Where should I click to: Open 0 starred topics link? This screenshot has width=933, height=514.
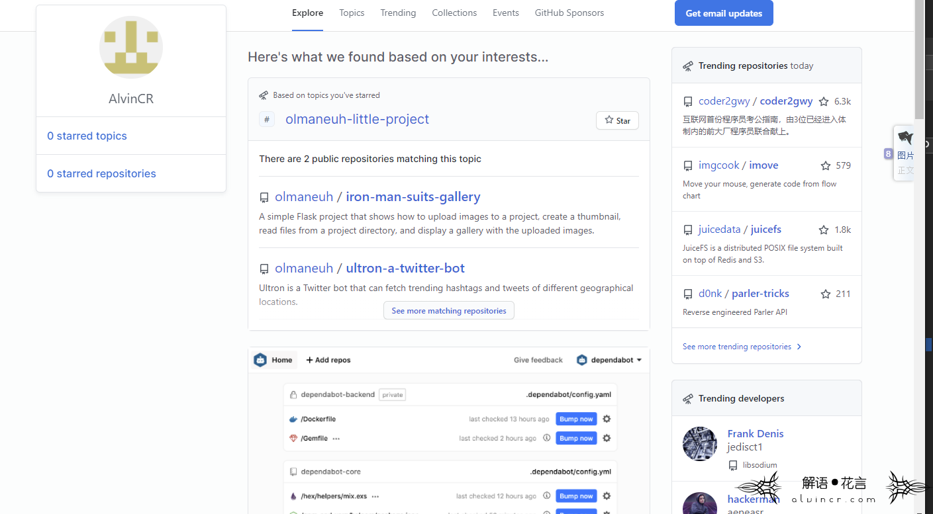pyautogui.click(x=87, y=136)
